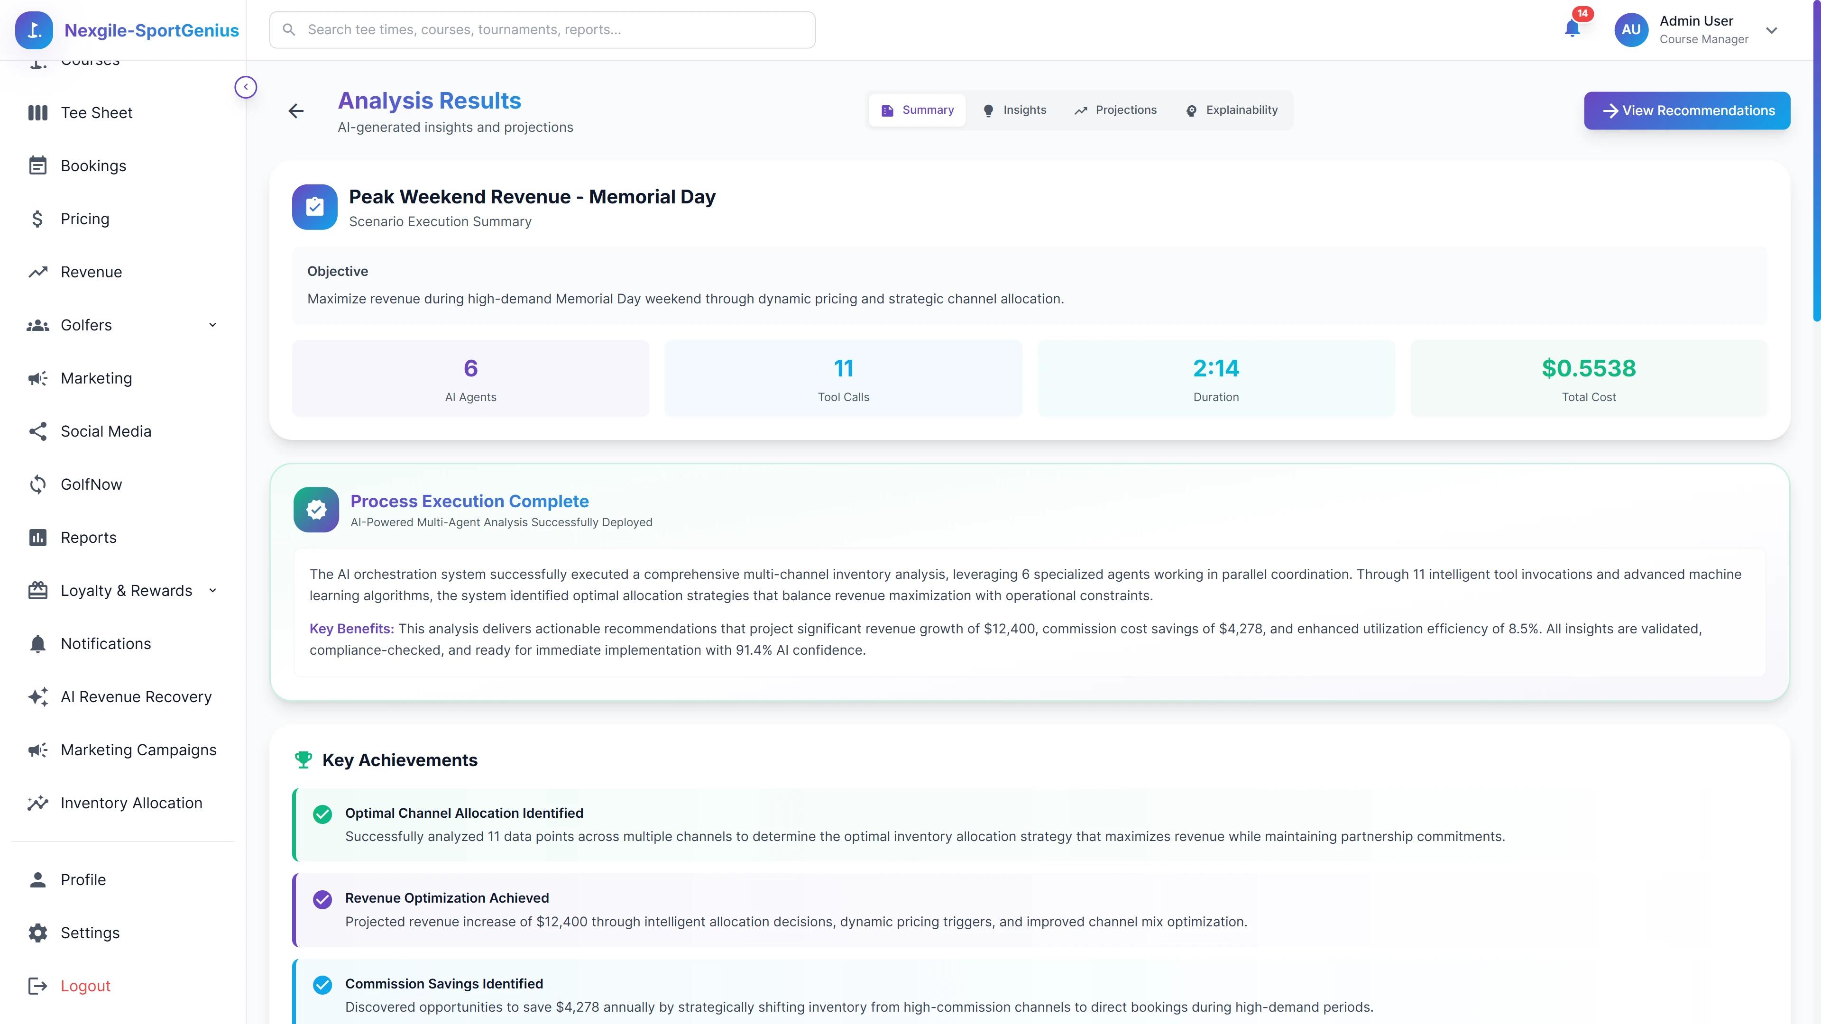Expand the Golfers menu
Viewport: 1821px width, 1024px height.
point(213,324)
